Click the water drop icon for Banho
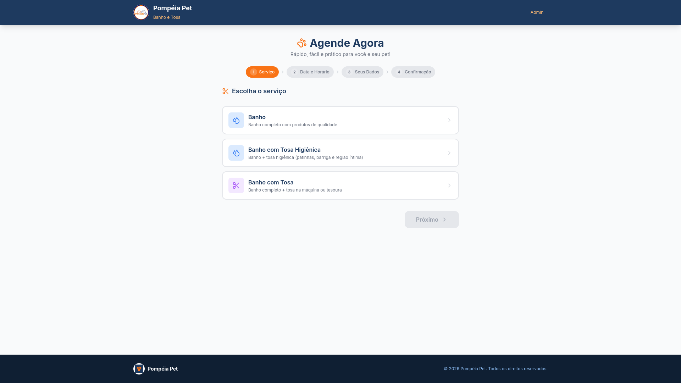This screenshot has height=383, width=681. (236, 120)
